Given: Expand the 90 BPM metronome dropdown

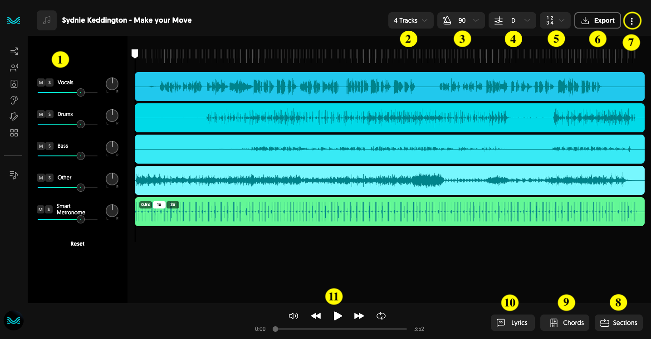Looking at the screenshot, I should 461,20.
